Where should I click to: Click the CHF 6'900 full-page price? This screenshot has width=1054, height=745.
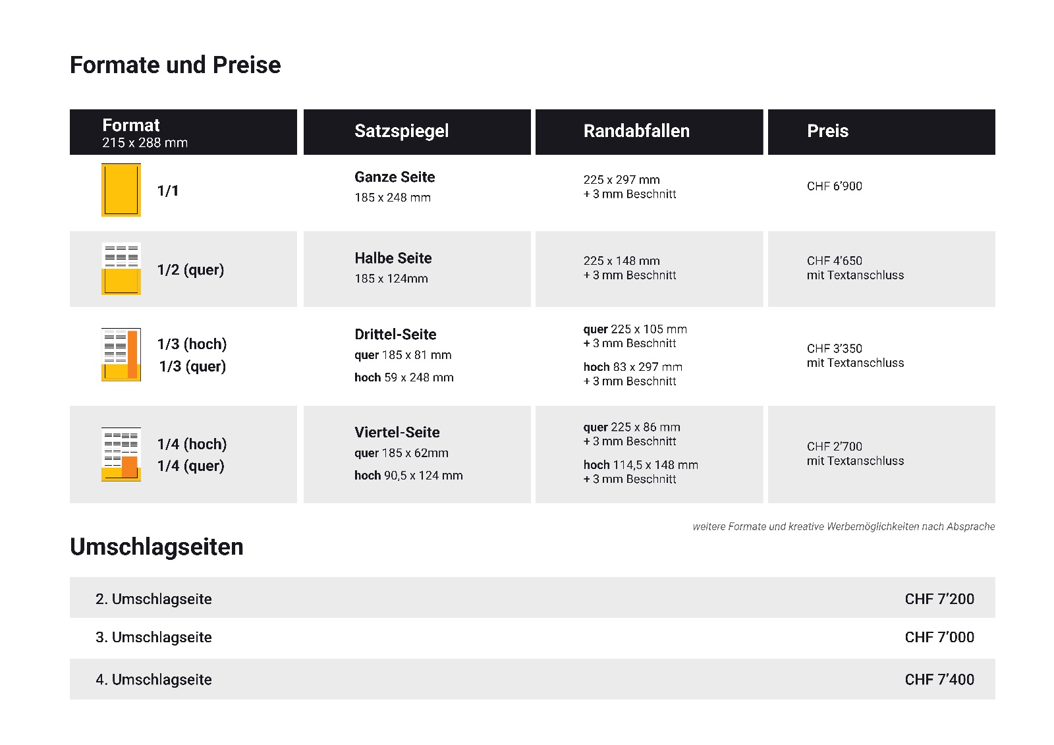[834, 186]
